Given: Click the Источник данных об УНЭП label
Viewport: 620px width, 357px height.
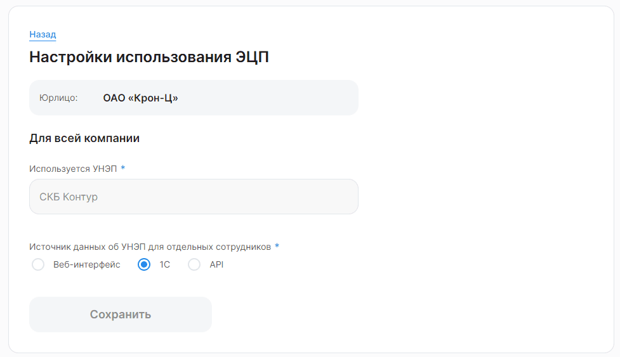Looking at the screenshot, I should (150, 247).
